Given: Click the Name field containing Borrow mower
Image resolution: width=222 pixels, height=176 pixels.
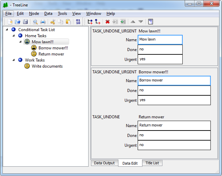Looking at the screenshot, I should (x=174, y=81).
